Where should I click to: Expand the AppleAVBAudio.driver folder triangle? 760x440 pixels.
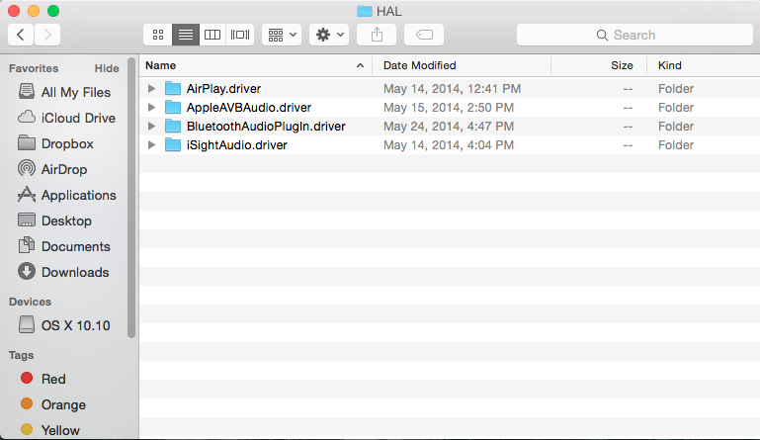tap(152, 107)
